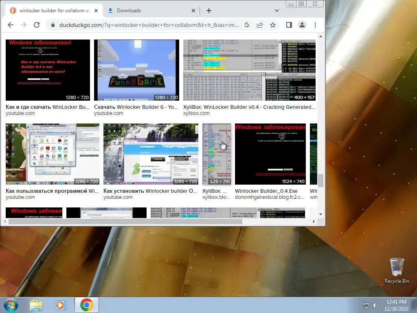Click the Chrome taskbar icon
Screen dimensions: 417x313
tap(87, 305)
